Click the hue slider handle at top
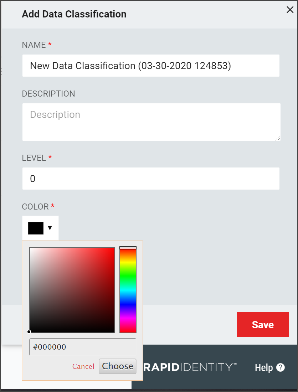The width and height of the screenshot is (298, 392). click(128, 248)
